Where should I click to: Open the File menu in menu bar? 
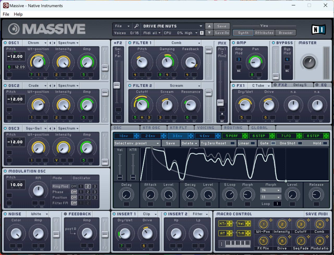(x=6, y=14)
